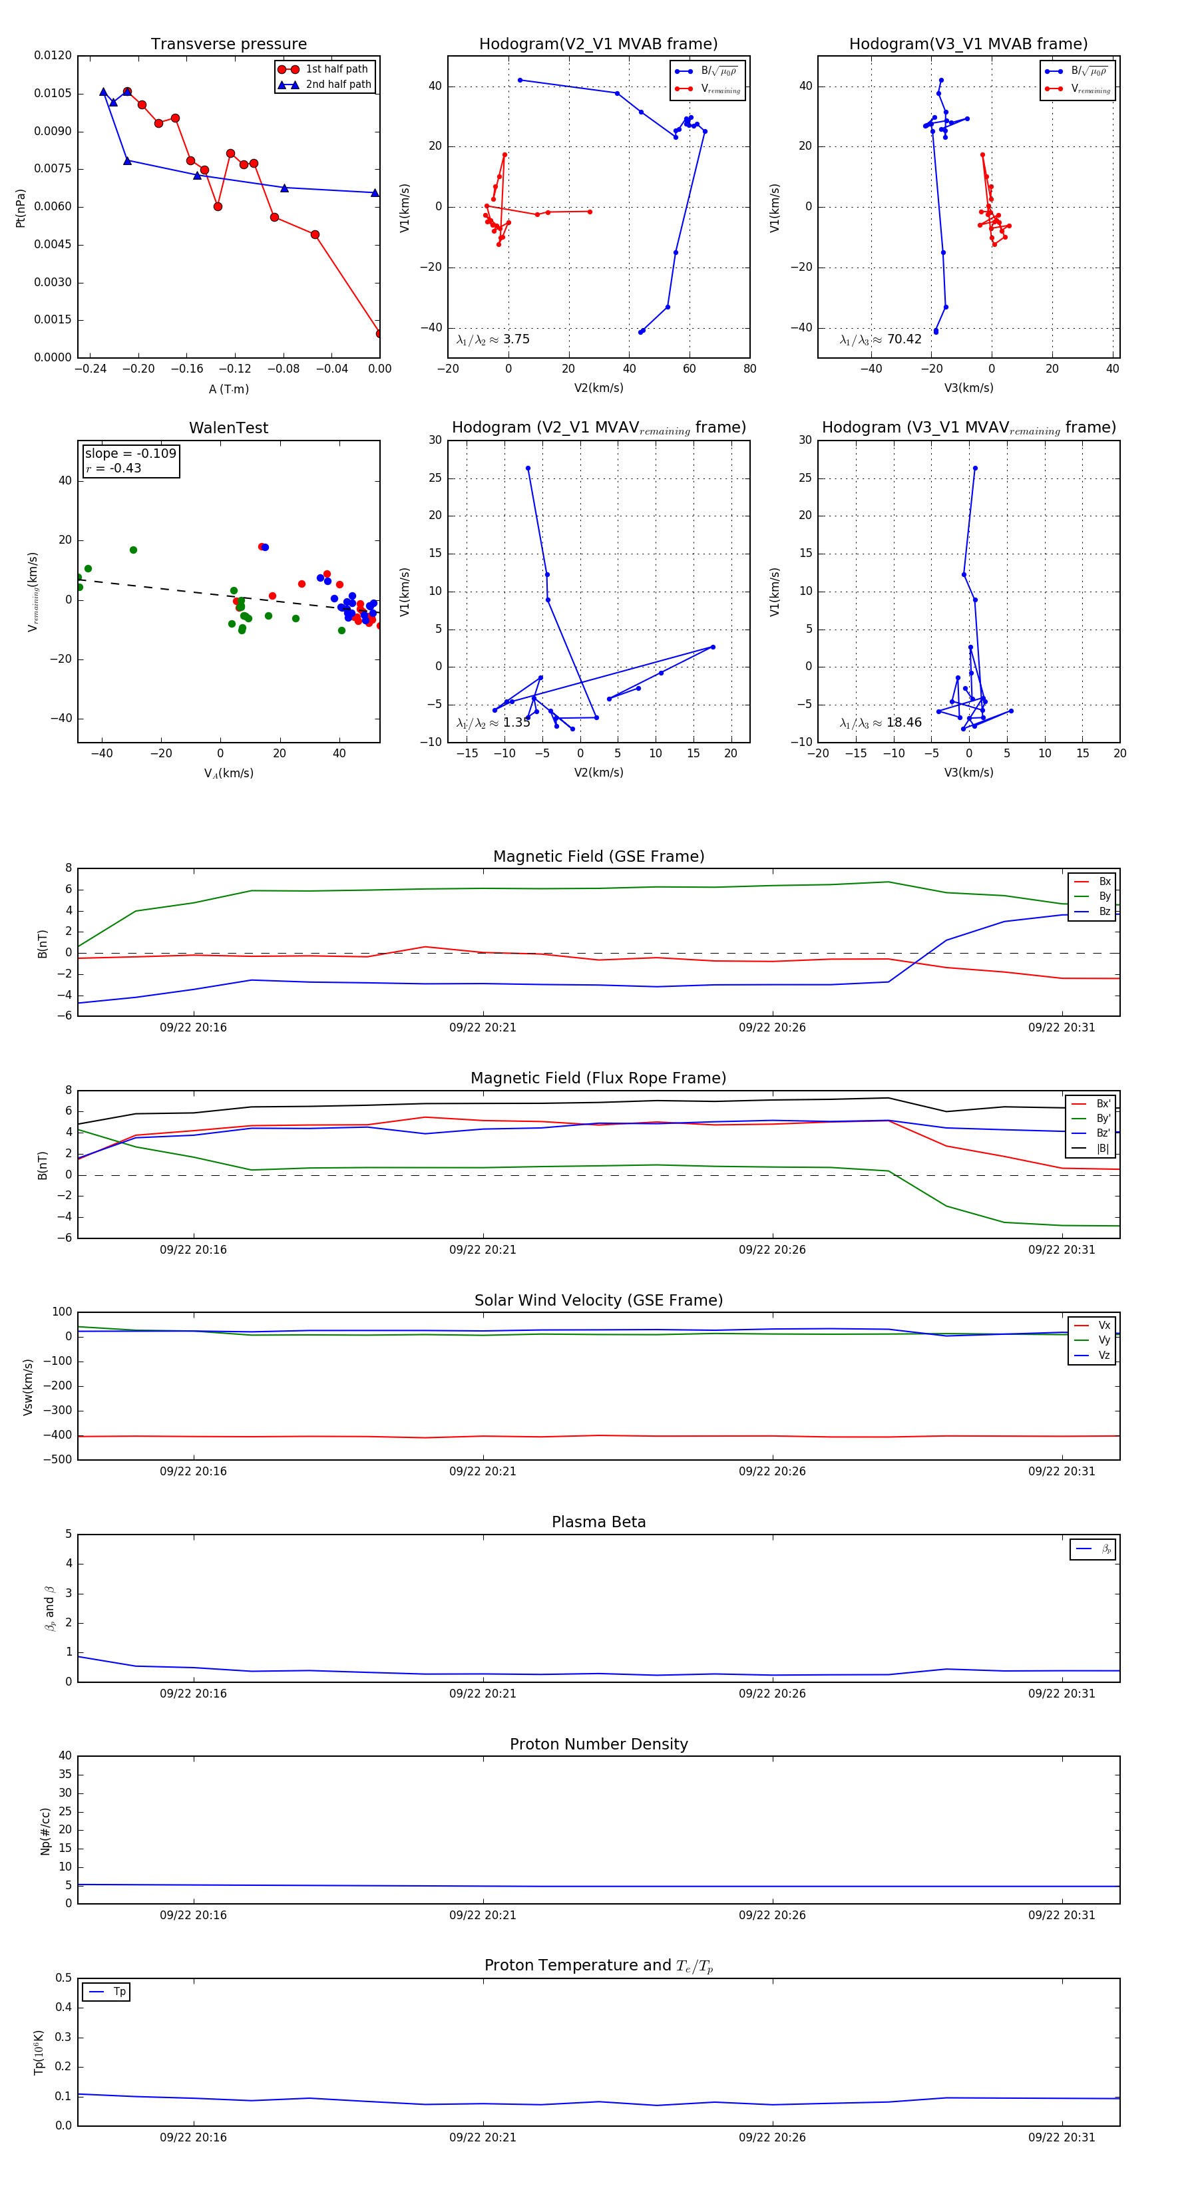Click the 'Hodogram (V3_V1 MVAV remaining frame)' title

click(x=968, y=428)
